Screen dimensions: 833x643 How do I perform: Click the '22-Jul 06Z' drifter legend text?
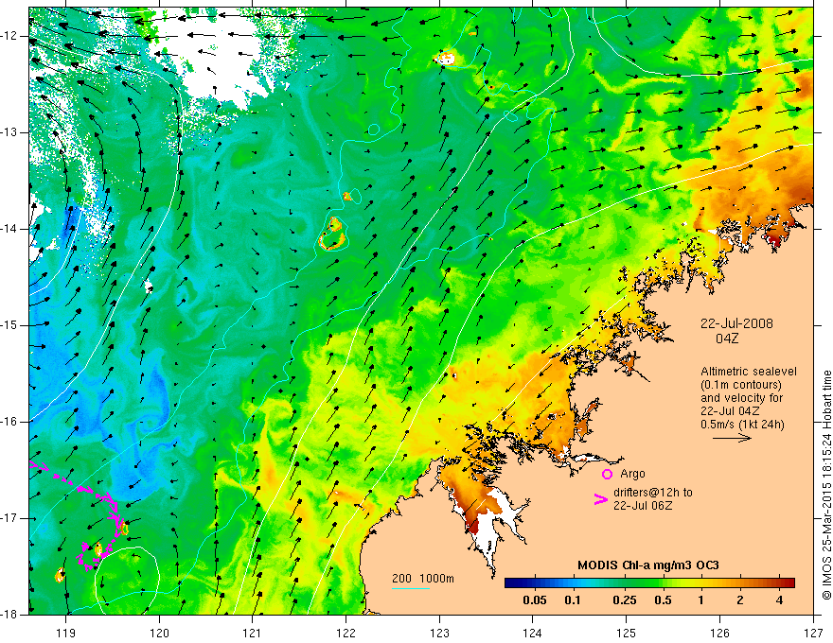[643, 506]
